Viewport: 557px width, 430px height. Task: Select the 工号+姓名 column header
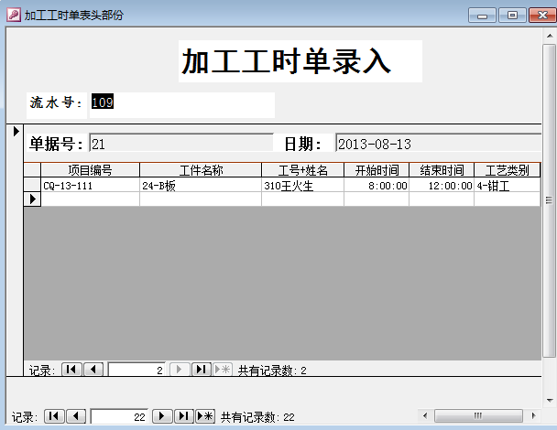(x=302, y=170)
